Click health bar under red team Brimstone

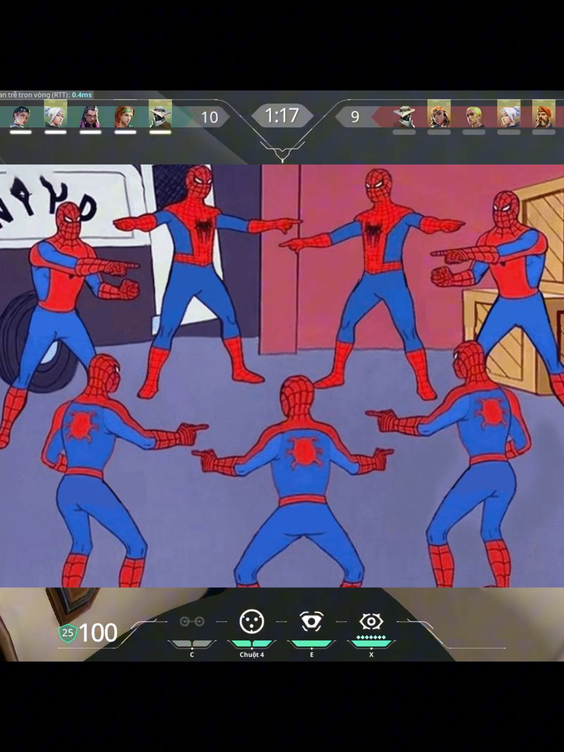point(544,132)
